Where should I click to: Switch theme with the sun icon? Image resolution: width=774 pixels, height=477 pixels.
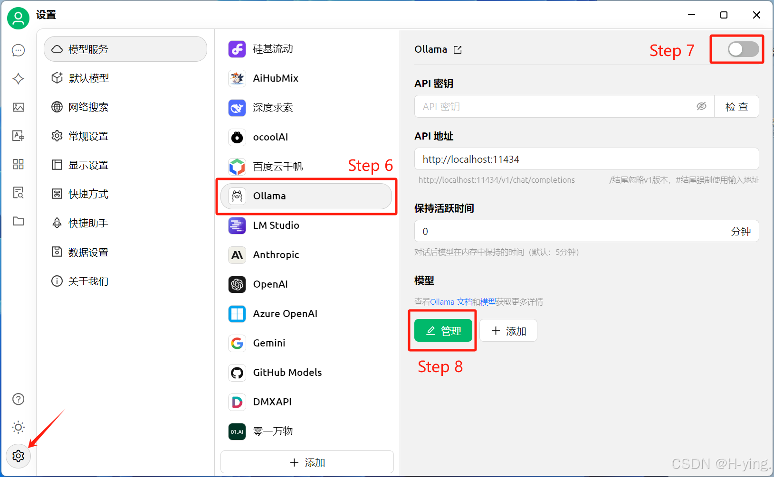(x=18, y=428)
